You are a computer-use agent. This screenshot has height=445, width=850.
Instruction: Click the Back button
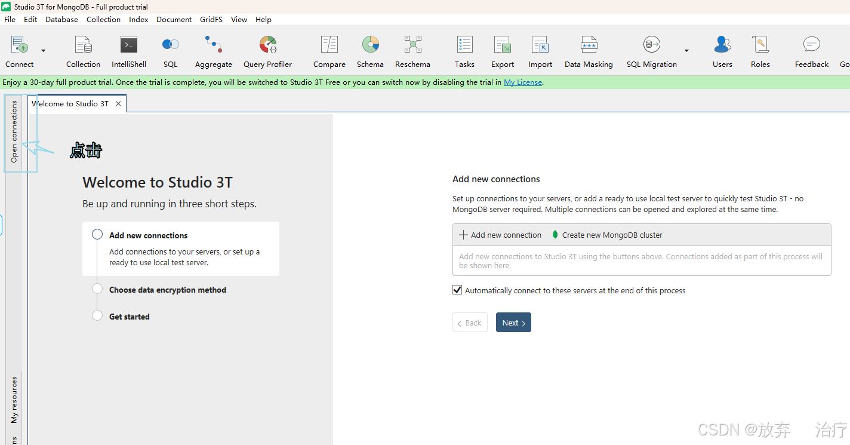coord(470,323)
